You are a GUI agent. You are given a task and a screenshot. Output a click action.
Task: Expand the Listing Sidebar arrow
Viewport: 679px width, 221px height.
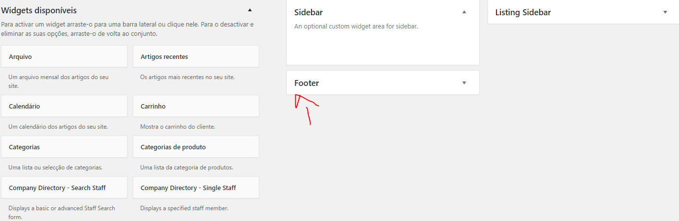pos(665,12)
